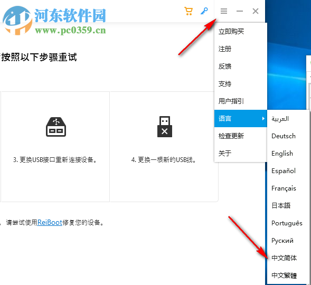Open the shopping cart purchase icon
This screenshot has width=311, height=285.
tap(189, 11)
